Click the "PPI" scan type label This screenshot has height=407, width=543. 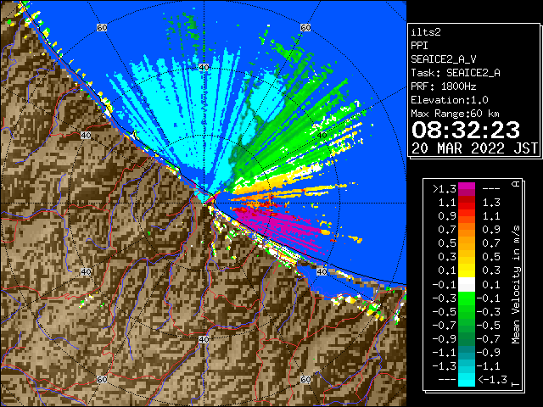[419, 46]
